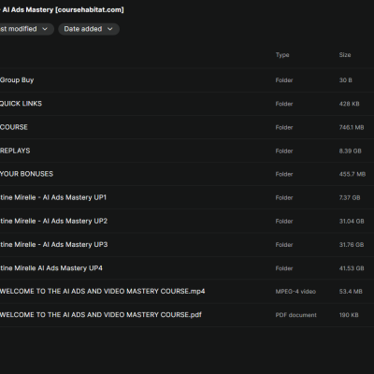Click the 428 KB size value
374x374 pixels.
click(350, 104)
